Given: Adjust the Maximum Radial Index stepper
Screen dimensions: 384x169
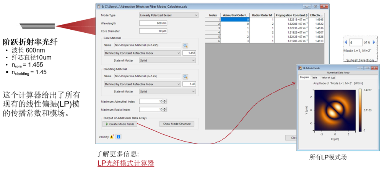Looking at the screenshot, I should coord(165,110).
